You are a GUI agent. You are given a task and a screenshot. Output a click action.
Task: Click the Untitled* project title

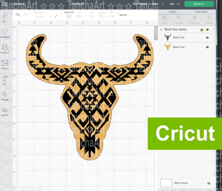pos(77,4)
